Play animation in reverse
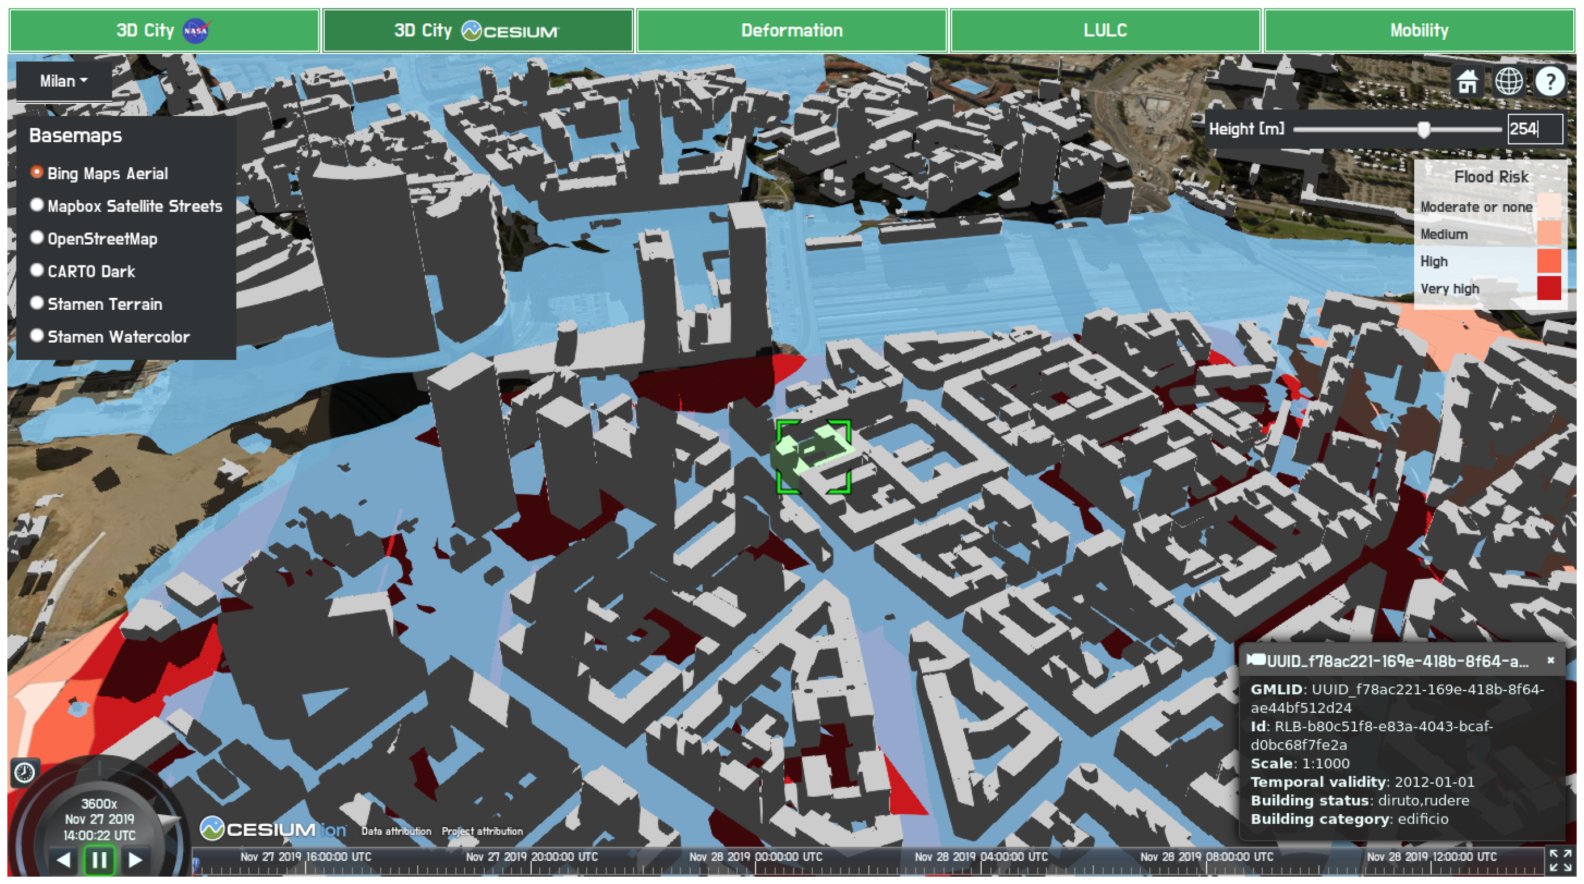The height and width of the screenshot is (884, 1584). click(x=64, y=860)
